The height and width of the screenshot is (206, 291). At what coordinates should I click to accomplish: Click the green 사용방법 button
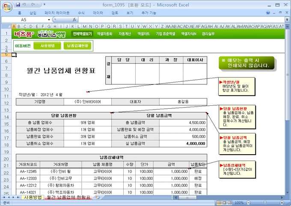48,45
